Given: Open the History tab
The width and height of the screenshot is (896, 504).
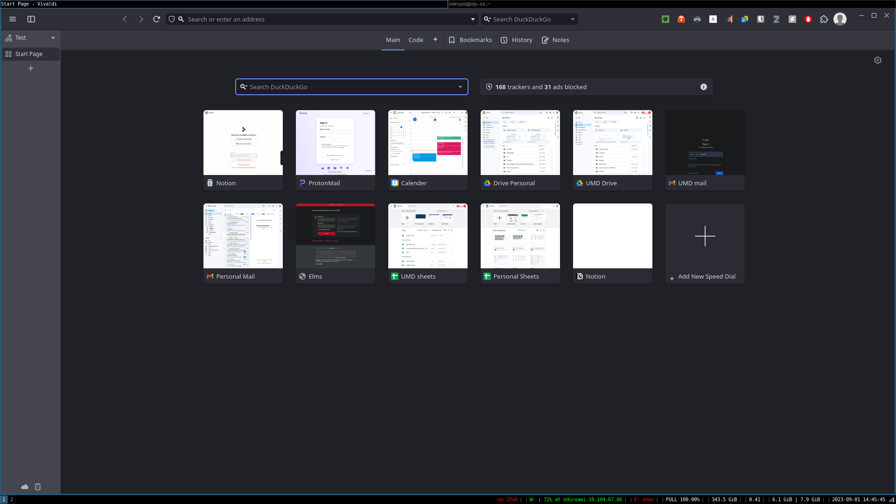Looking at the screenshot, I should [x=517, y=40].
